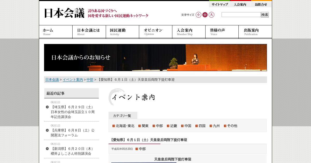Select 北海道･東北 category
311x163 pixels.
pyautogui.click(x=125, y=126)
